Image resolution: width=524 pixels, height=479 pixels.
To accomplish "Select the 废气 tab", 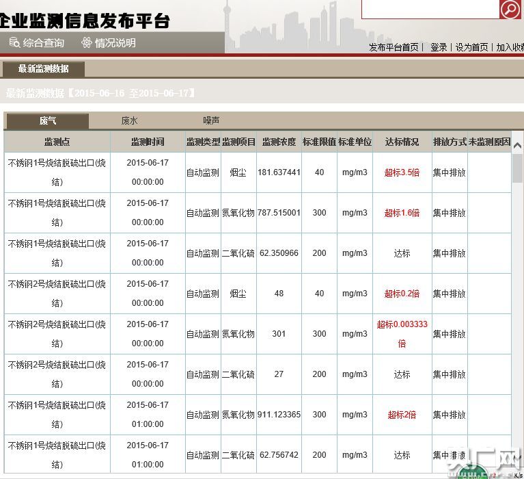I will [x=48, y=121].
